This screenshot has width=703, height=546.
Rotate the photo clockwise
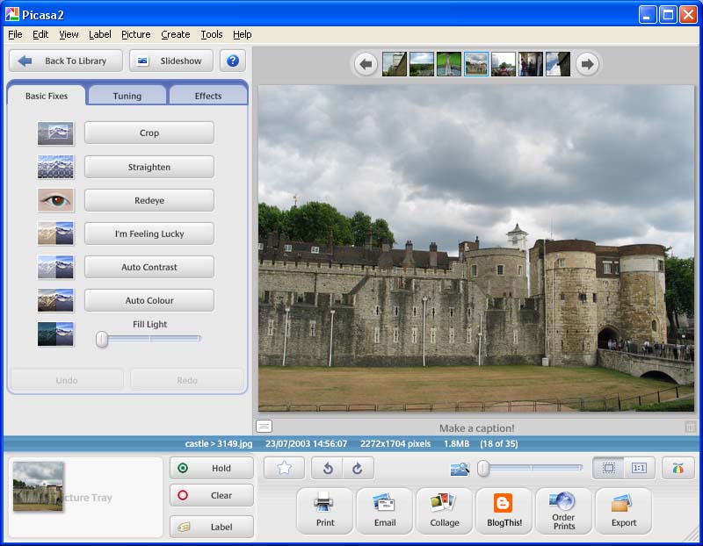pos(357,469)
